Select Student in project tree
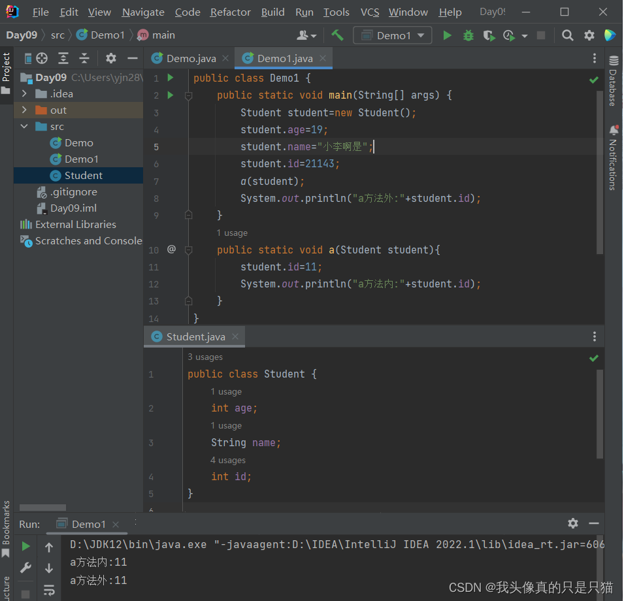The height and width of the screenshot is (601, 624). (83, 176)
